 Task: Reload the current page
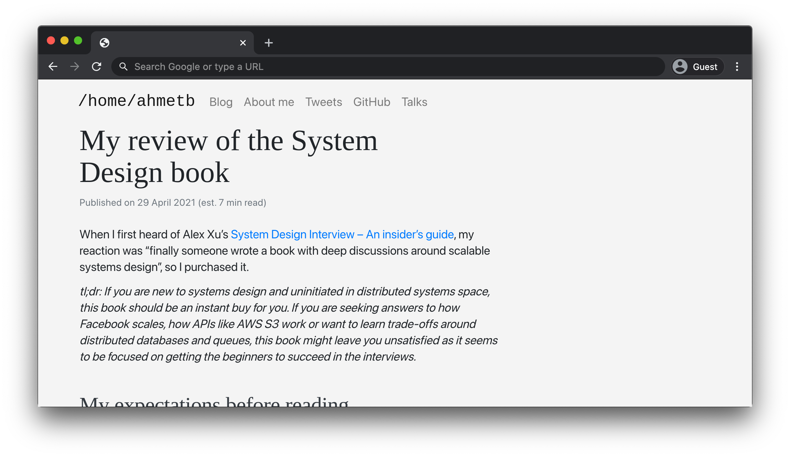pos(97,67)
